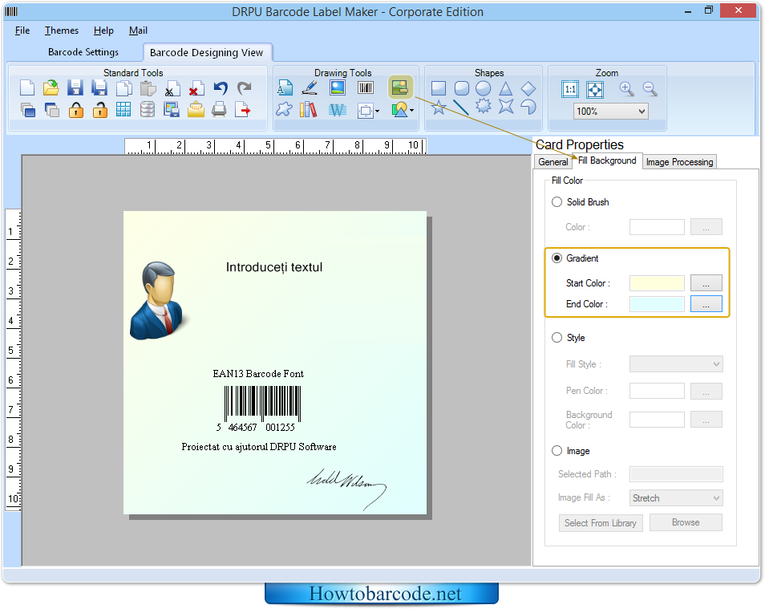Click the gradient Start Color swatch

[657, 283]
